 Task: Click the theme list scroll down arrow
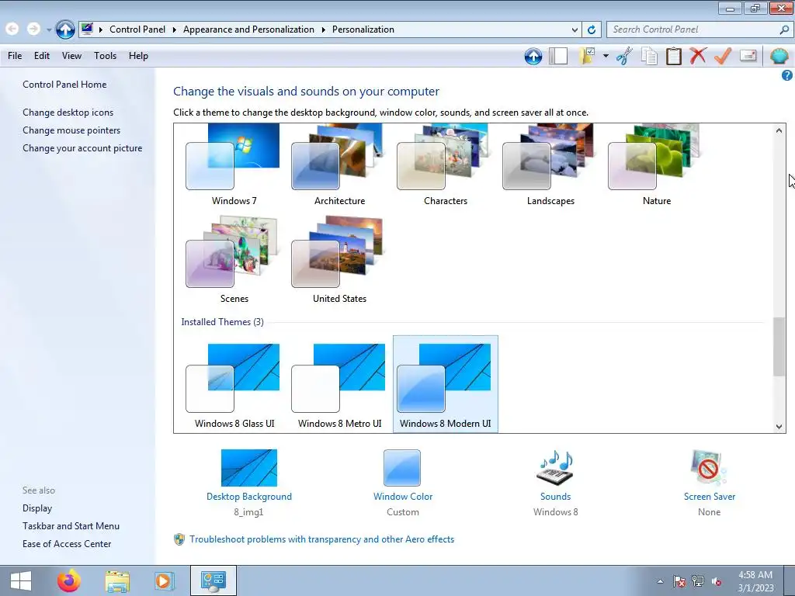pyautogui.click(x=779, y=427)
